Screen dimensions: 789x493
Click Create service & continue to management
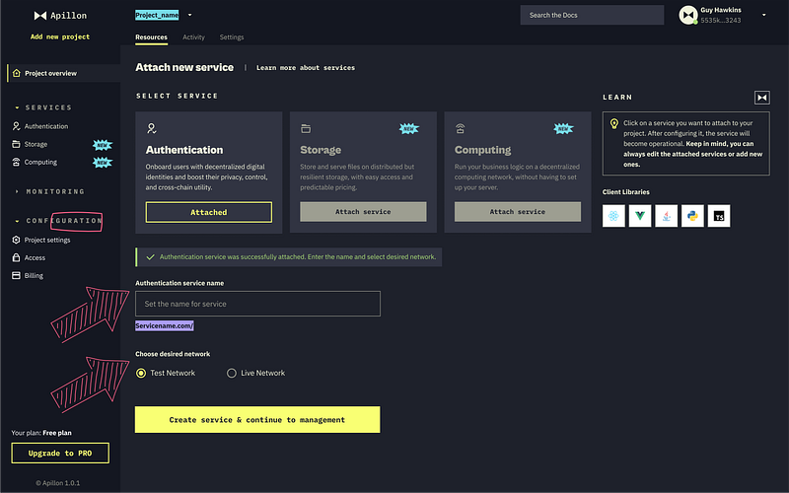point(257,420)
